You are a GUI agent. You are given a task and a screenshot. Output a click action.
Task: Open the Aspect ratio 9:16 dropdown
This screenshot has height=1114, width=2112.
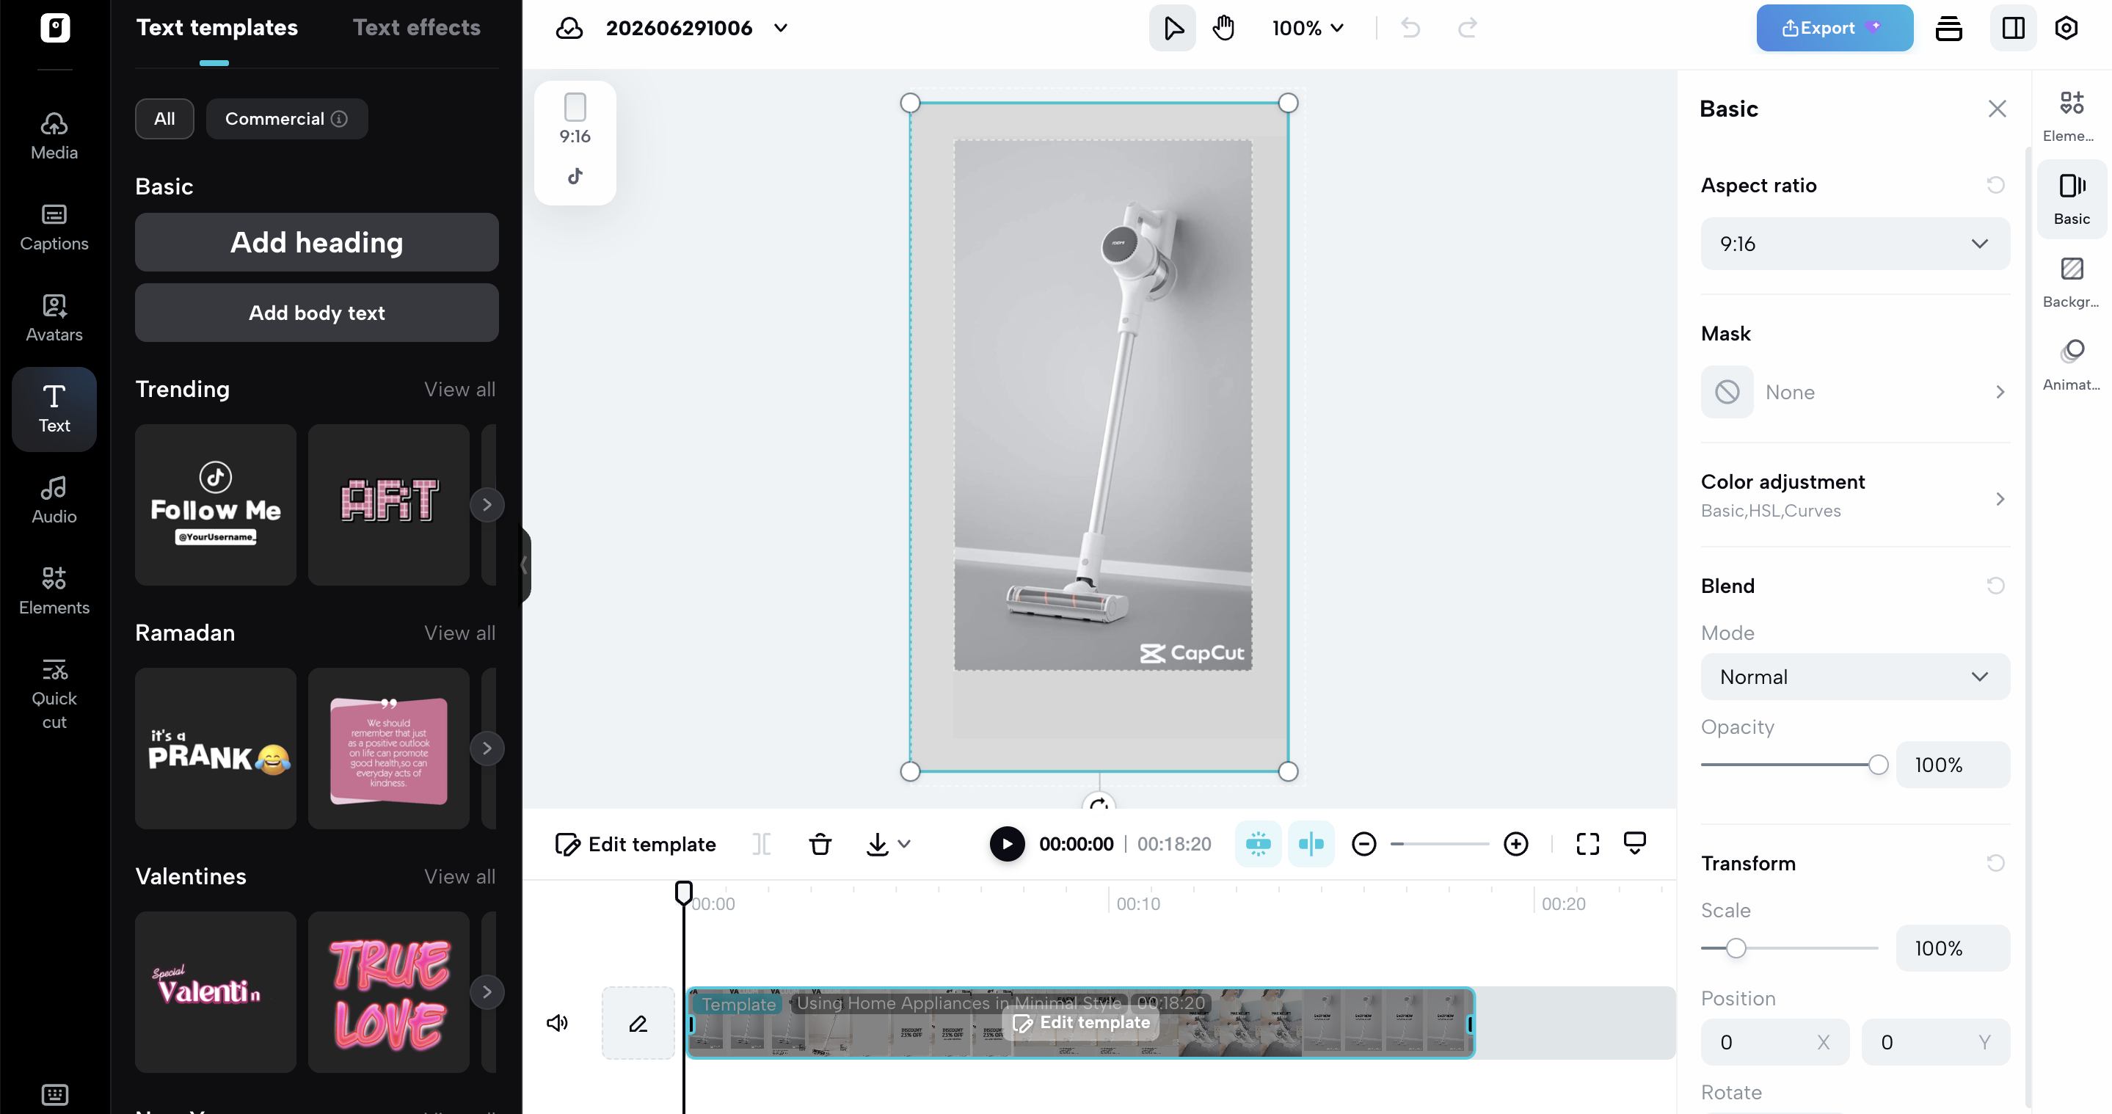click(1854, 244)
